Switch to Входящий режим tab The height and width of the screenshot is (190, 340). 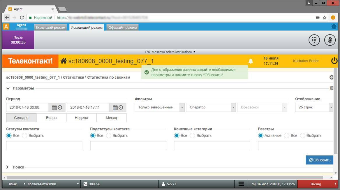point(50,27)
